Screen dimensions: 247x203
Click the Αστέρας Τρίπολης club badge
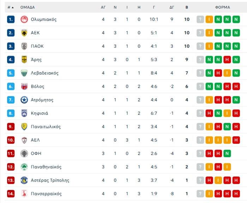click(24, 180)
